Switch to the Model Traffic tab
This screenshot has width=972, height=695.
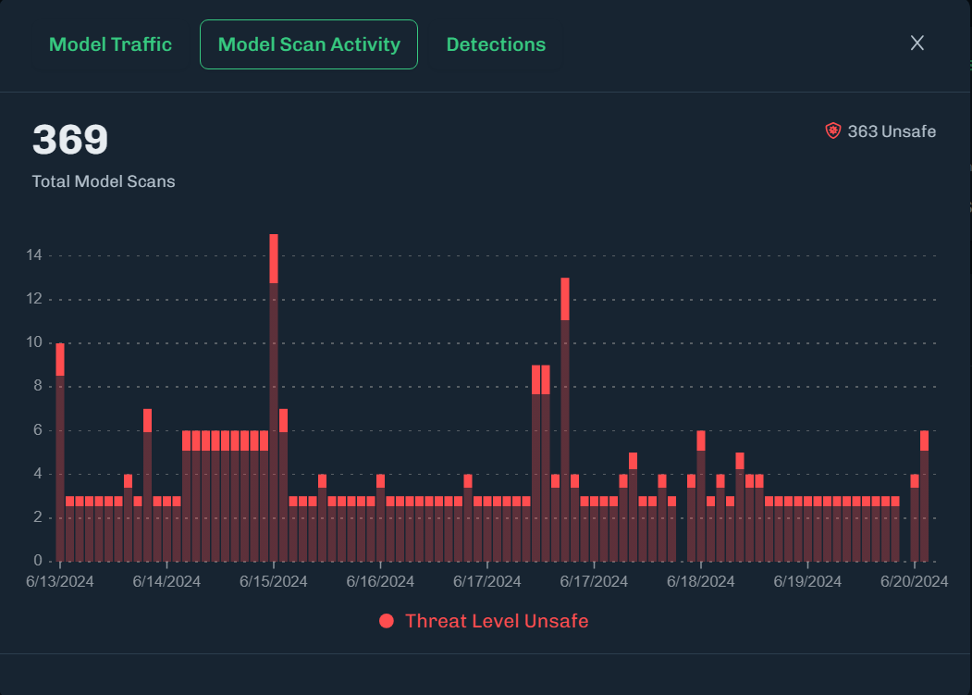(110, 44)
